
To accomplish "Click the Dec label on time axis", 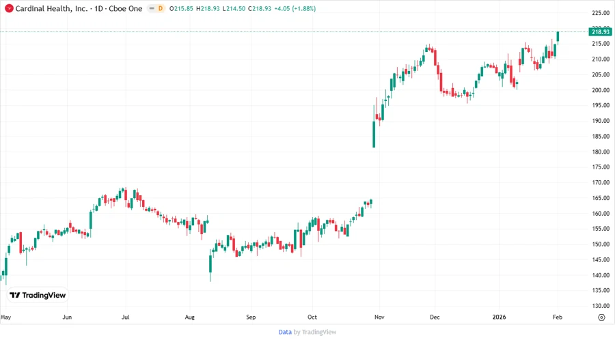I will click(435, 317).
